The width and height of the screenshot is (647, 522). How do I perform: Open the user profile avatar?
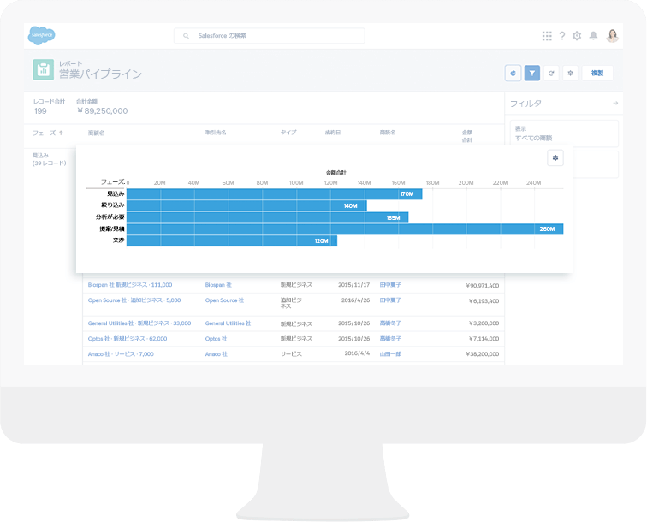612,35
